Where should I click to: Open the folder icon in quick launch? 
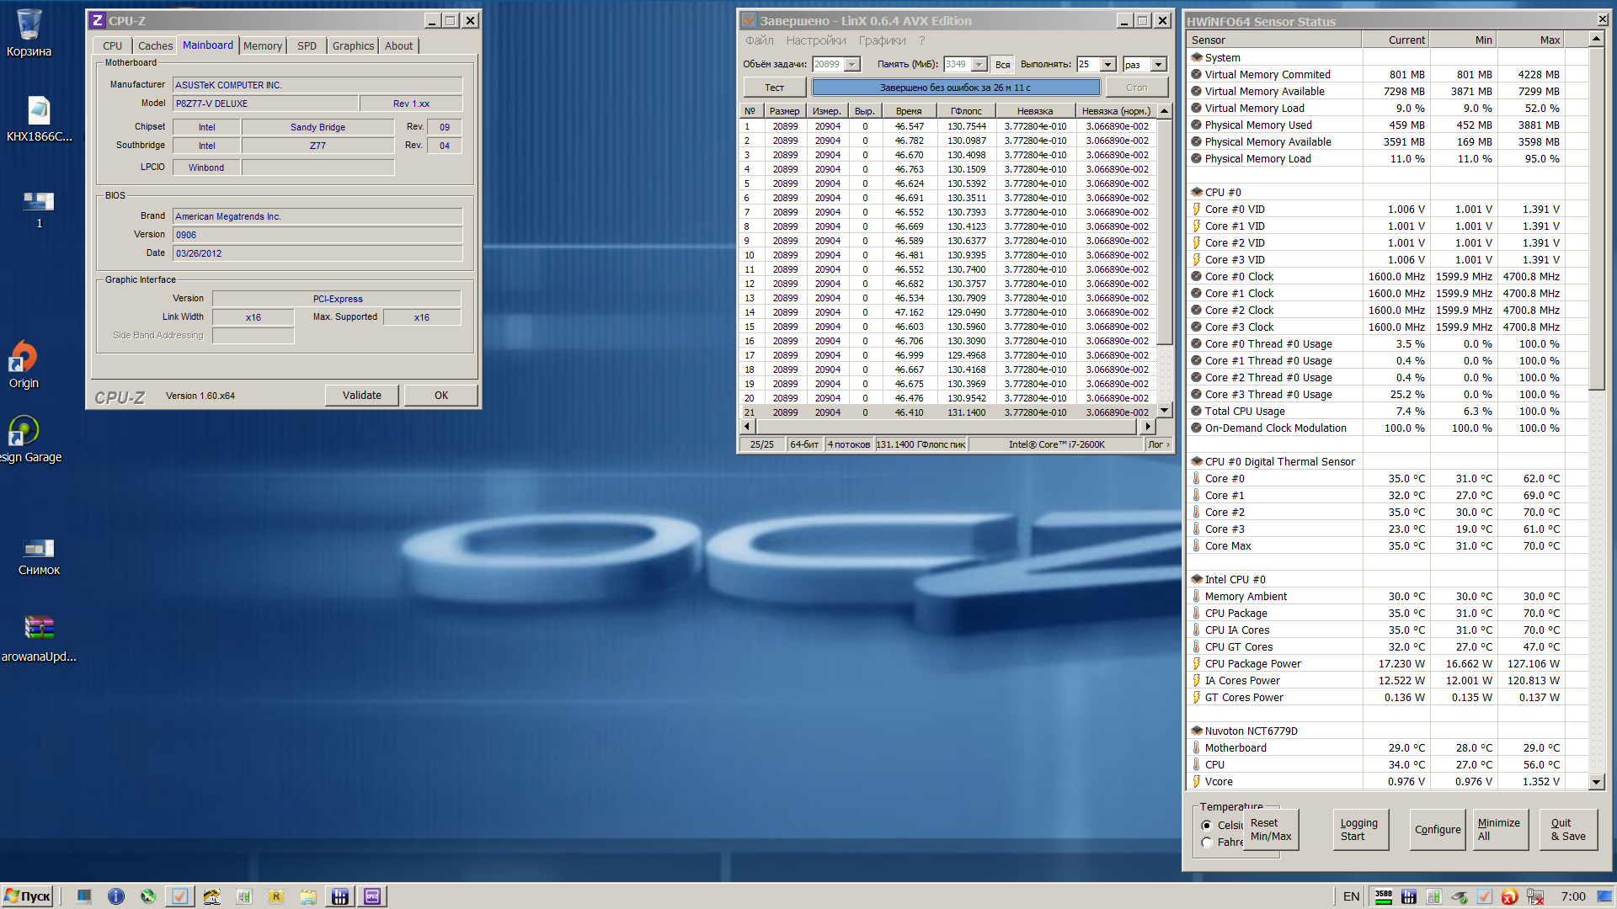click(x=307, y=896)
